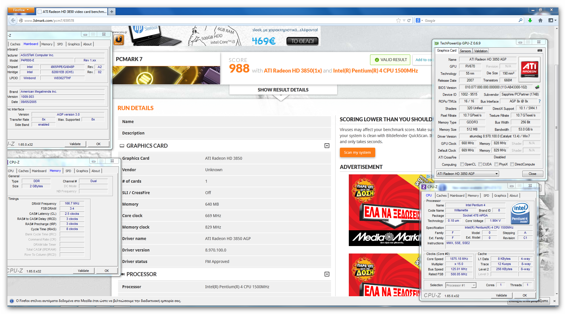Click the Scan my system button
The height and width of the screenshot is (314, 566).
coord(357,152)
